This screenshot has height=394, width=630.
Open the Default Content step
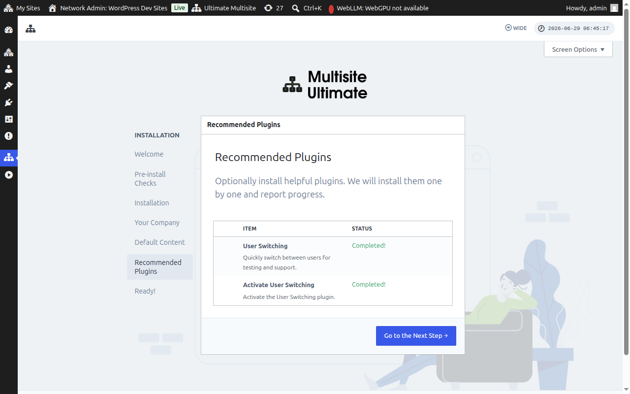pos(160,242)
